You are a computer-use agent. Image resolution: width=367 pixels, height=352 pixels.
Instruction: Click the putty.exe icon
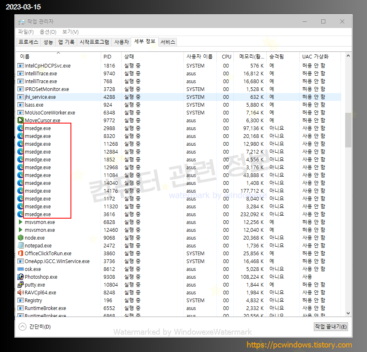pos(21,284)
